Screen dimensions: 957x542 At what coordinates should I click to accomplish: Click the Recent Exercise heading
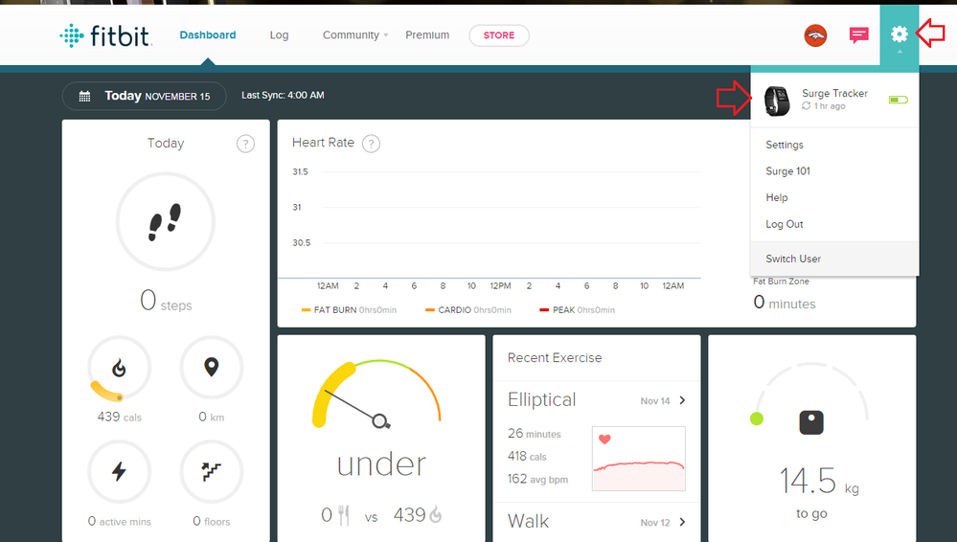[x=555, y=358]
